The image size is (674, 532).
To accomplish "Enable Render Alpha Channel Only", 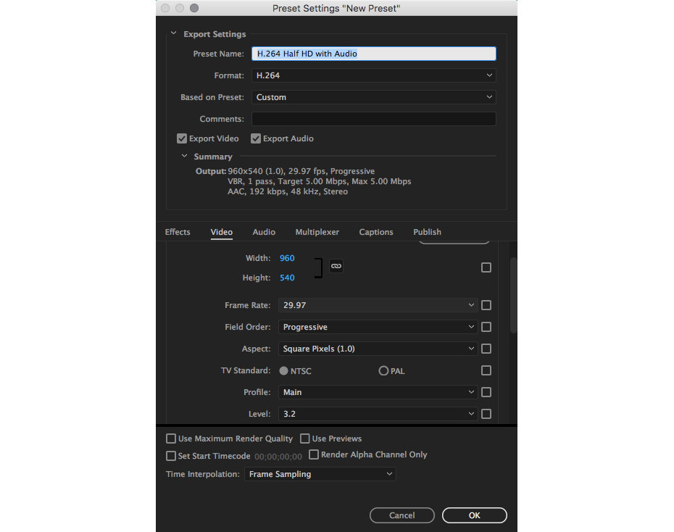I will point(314,454).
